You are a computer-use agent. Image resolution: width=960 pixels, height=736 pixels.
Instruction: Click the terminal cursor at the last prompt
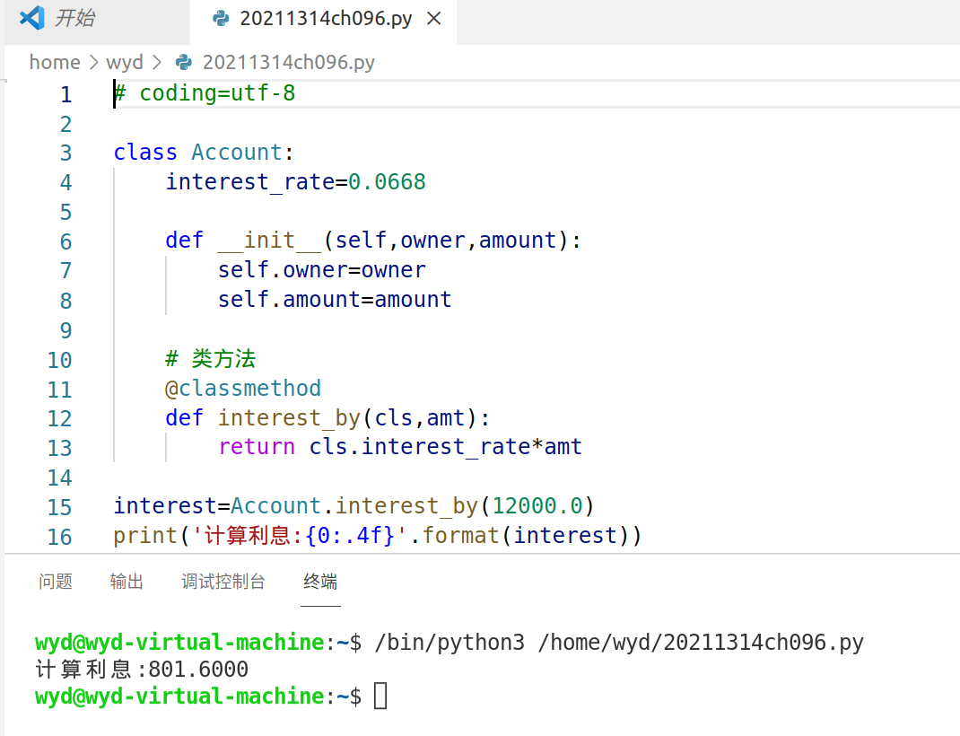point(380,697)
